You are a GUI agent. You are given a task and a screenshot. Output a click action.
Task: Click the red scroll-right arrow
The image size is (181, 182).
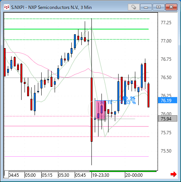(174, 174)
